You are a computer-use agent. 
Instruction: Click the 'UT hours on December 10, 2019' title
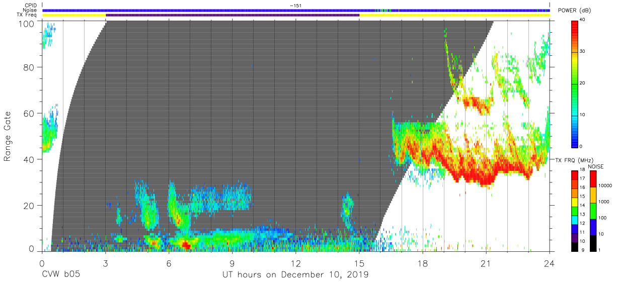[296, 275]
